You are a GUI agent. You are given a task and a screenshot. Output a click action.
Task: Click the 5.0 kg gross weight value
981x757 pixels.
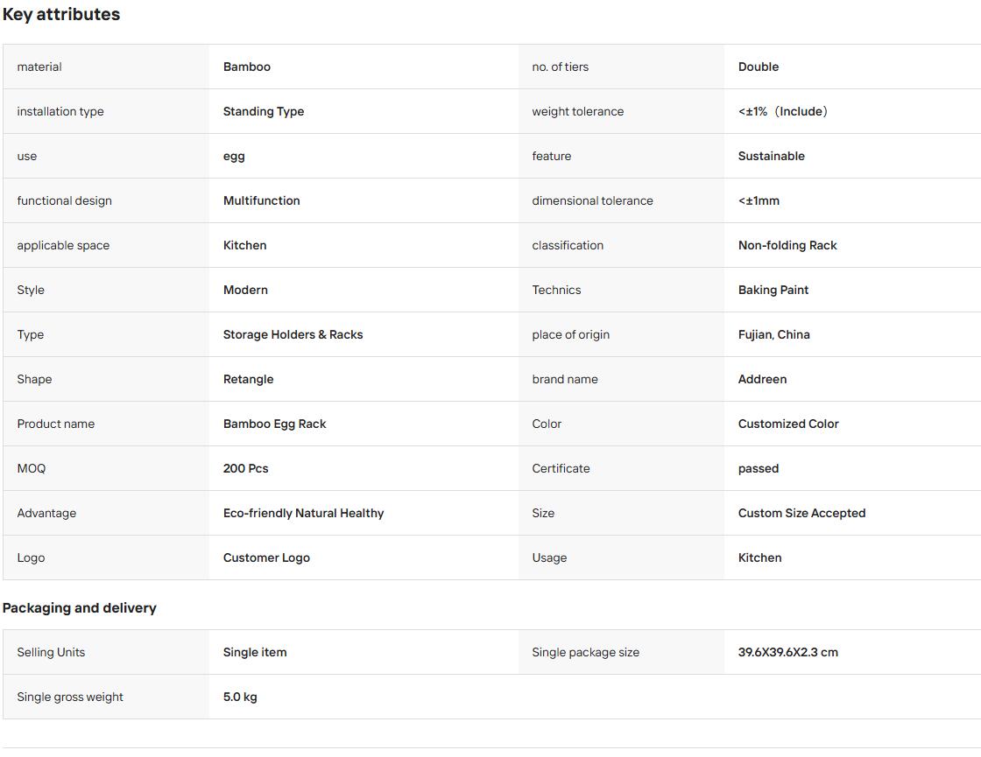[x=240, y=697]
